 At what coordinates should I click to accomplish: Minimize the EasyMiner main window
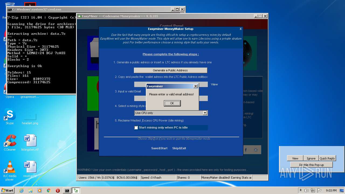coord(256,16)
